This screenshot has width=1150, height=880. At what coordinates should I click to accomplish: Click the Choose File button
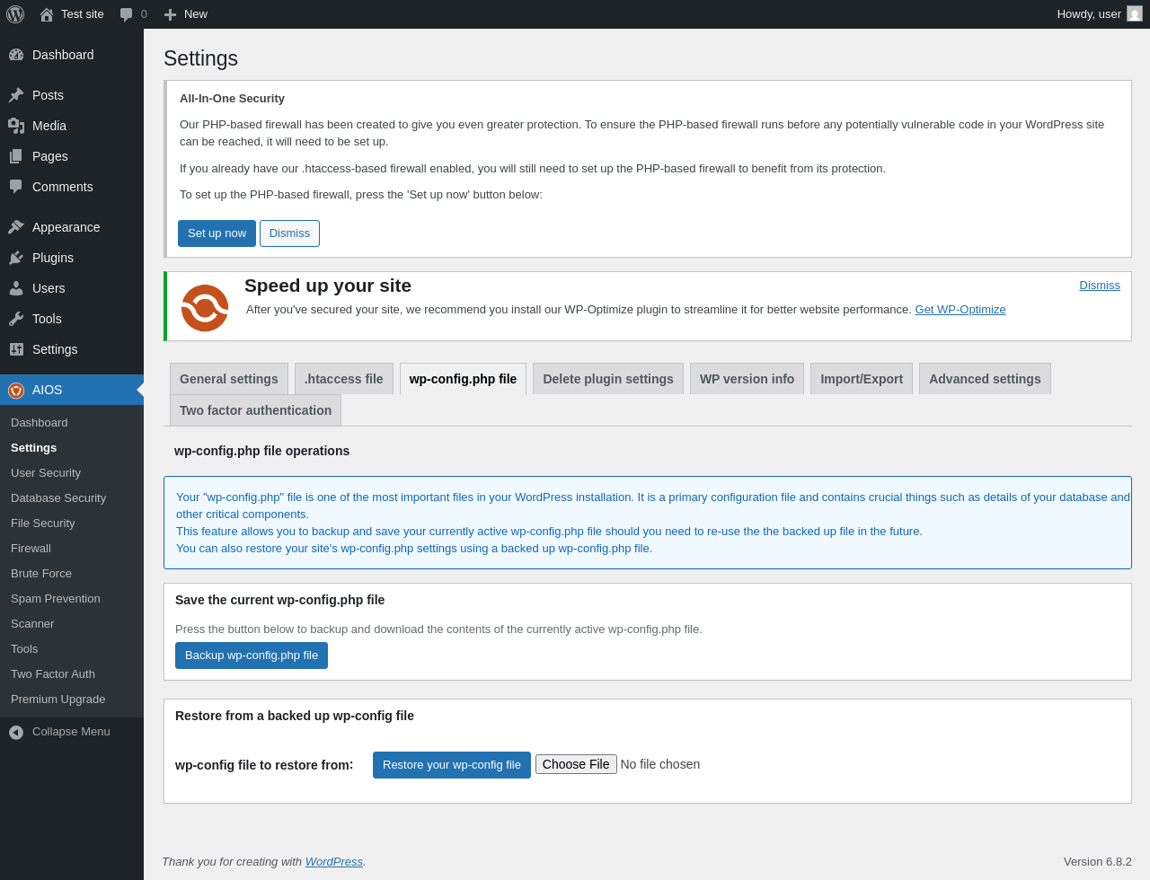click(x=576, y=764)
